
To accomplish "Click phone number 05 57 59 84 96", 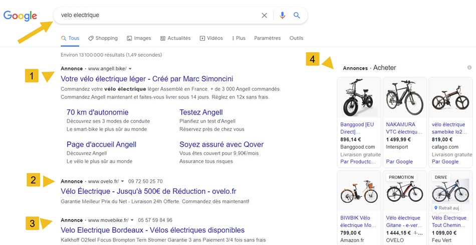I will [x=155, y=220].
